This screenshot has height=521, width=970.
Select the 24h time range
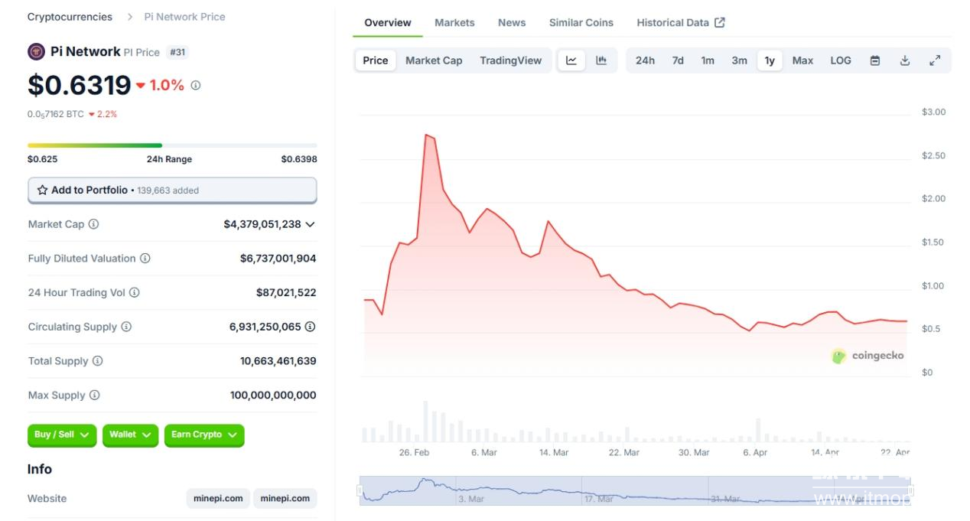[645, 60]
